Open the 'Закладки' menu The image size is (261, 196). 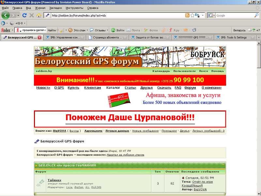pos(55,8)
